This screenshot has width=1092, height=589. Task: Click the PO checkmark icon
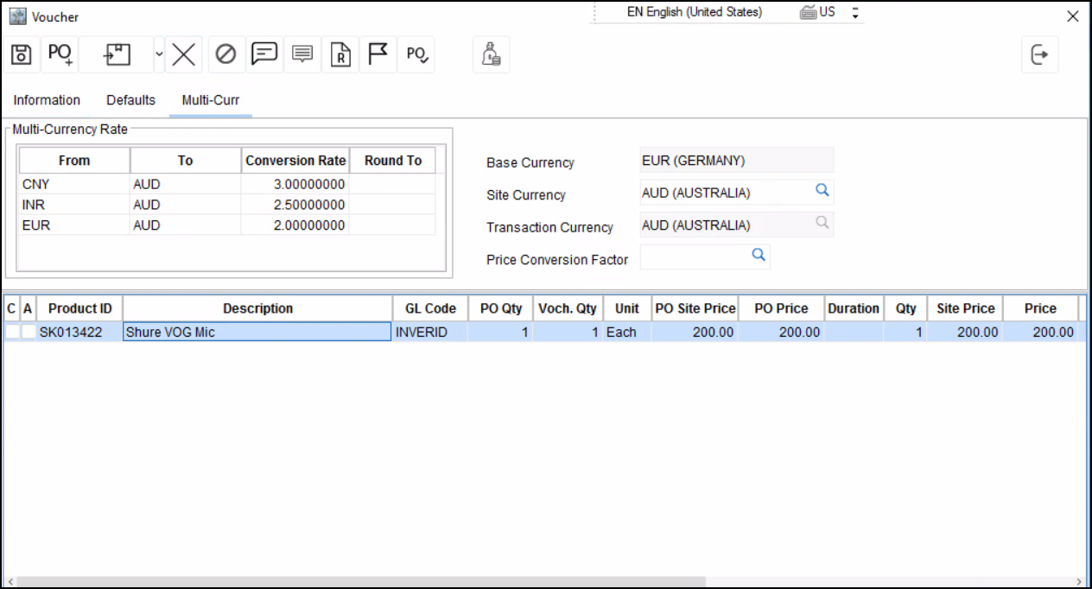(x=417, y=54)
